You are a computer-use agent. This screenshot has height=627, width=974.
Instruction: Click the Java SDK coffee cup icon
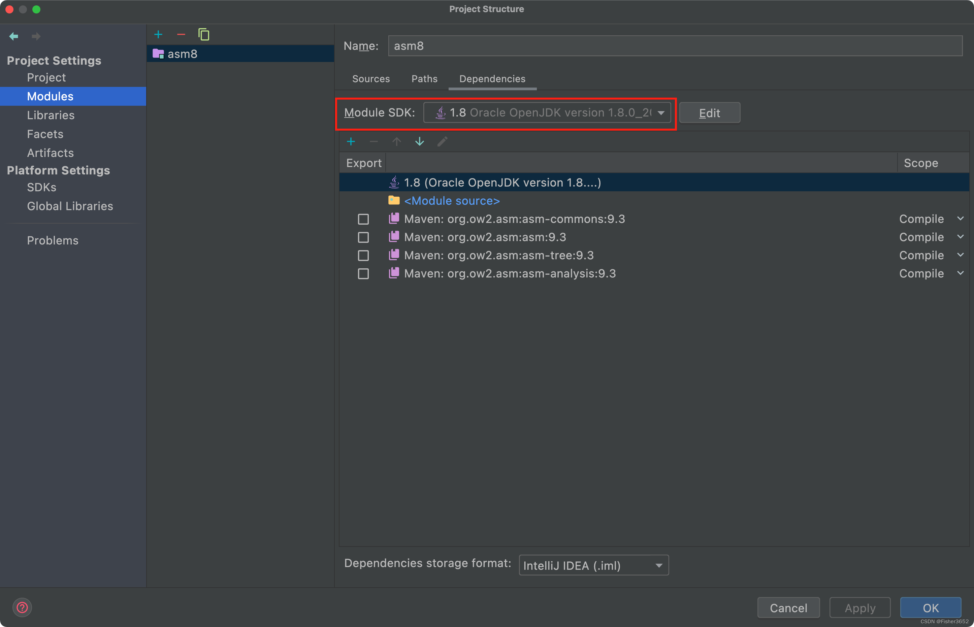point(440,111)
